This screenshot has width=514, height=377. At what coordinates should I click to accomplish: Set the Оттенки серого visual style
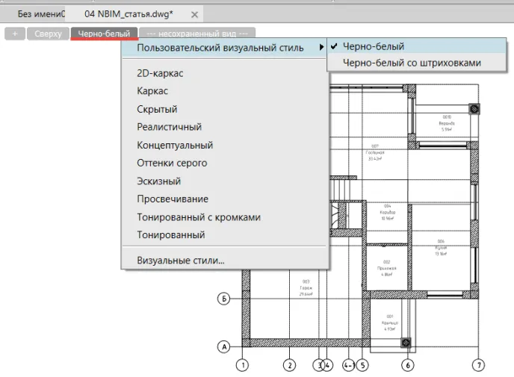(172, 163)
